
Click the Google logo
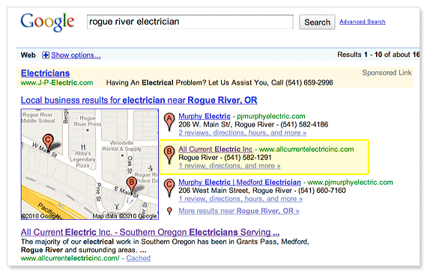[x=47, y=22]
